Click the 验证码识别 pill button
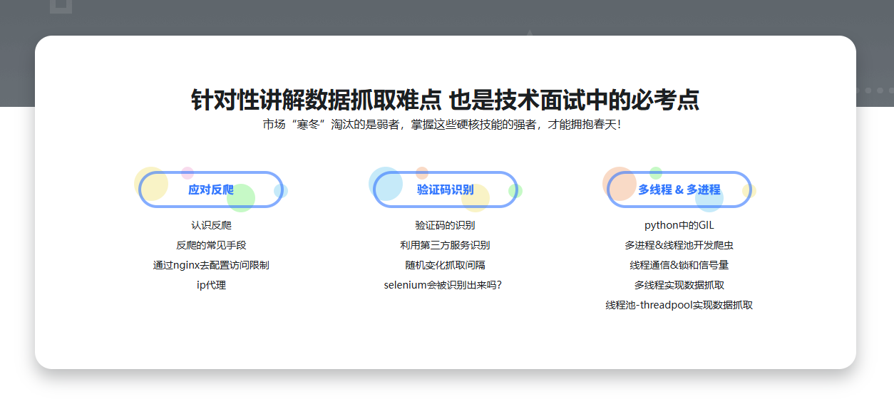This screenshot has width=894, height=399. [x=445, y=190]
